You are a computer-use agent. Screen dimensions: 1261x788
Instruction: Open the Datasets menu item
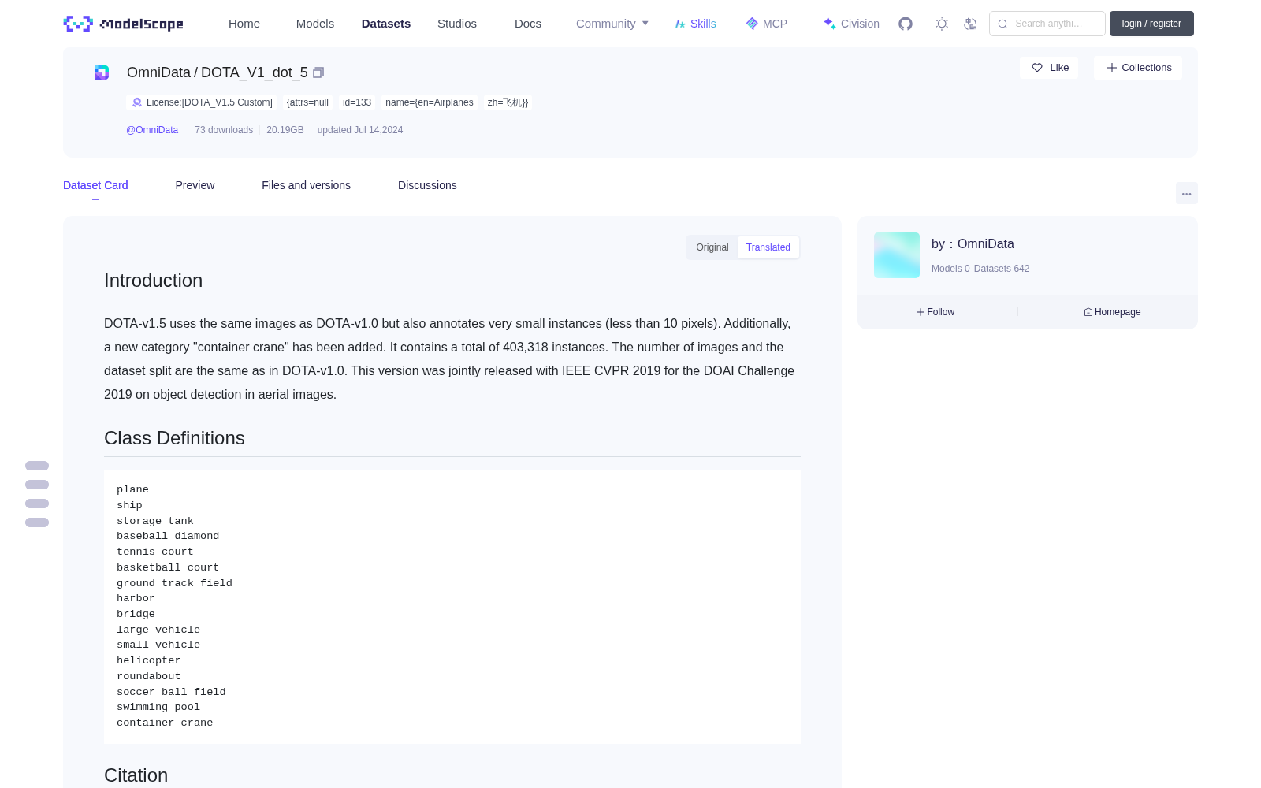386,24
